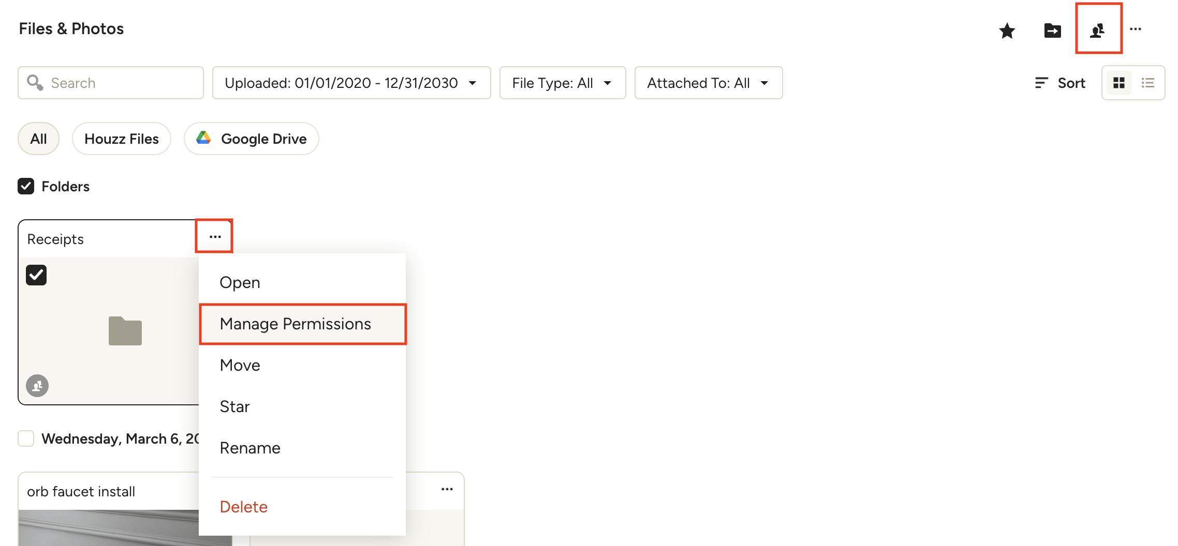
Task: Deselect the Receipts folder checkbox
Action: [x=36, y=275]
